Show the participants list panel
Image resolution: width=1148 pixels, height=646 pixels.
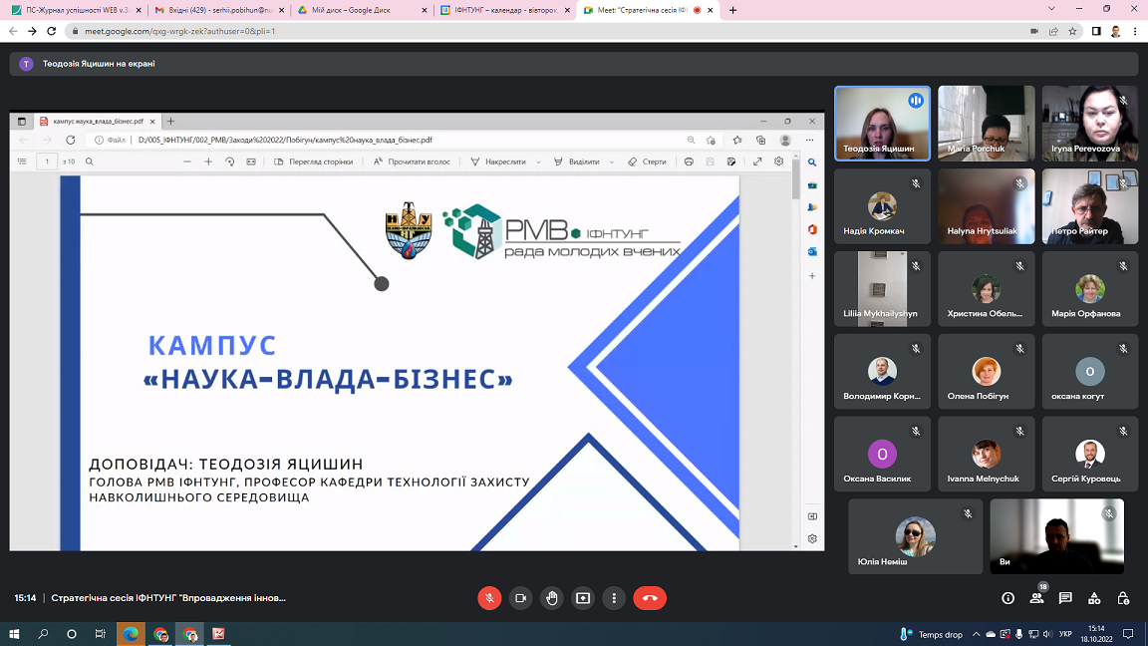pos(1037,598)
